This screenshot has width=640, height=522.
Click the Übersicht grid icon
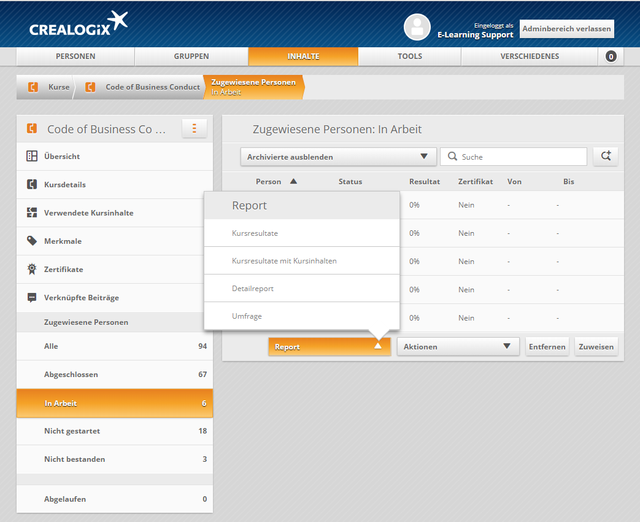(x=32, y=157)
